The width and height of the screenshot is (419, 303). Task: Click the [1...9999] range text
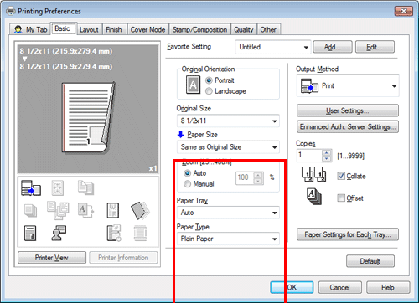pyautogui.click(x=351, y=156)
